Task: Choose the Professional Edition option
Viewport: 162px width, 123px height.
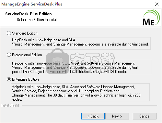Action: coord(9,55)
